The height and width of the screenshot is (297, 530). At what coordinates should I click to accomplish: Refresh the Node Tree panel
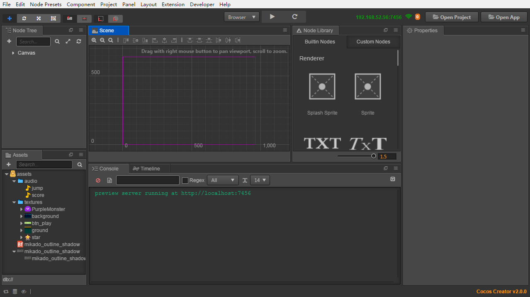79,41
